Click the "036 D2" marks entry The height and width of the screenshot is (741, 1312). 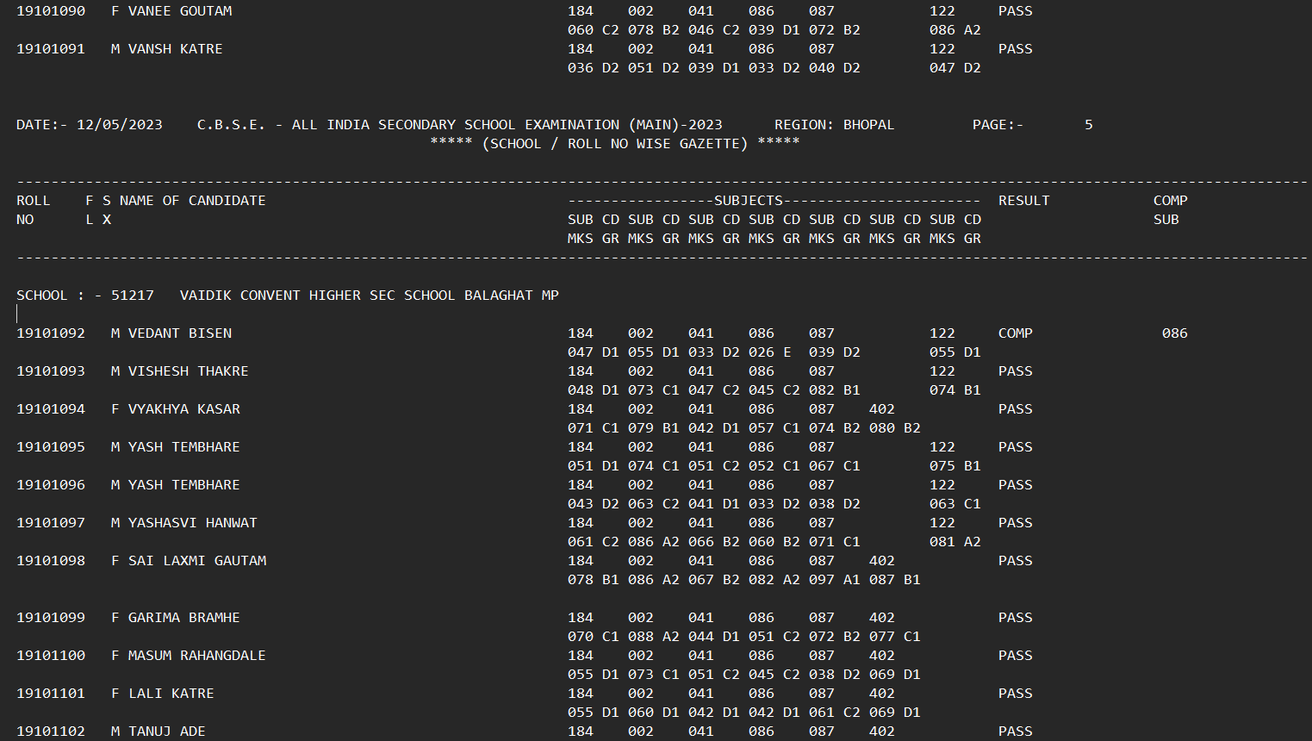point(594,68)
